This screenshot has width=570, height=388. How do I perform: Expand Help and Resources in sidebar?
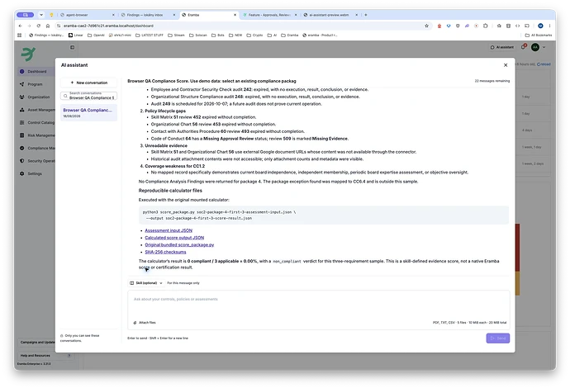click(x=45, y=356)
